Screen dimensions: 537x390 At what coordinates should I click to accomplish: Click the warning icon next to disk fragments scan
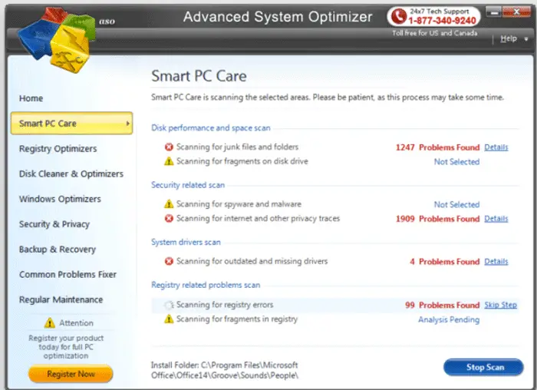(169, 161)
